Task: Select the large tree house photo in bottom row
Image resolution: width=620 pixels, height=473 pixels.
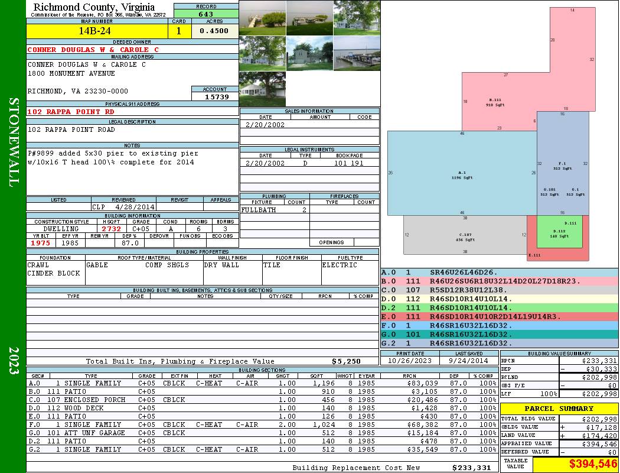Action: coord(263,89)
